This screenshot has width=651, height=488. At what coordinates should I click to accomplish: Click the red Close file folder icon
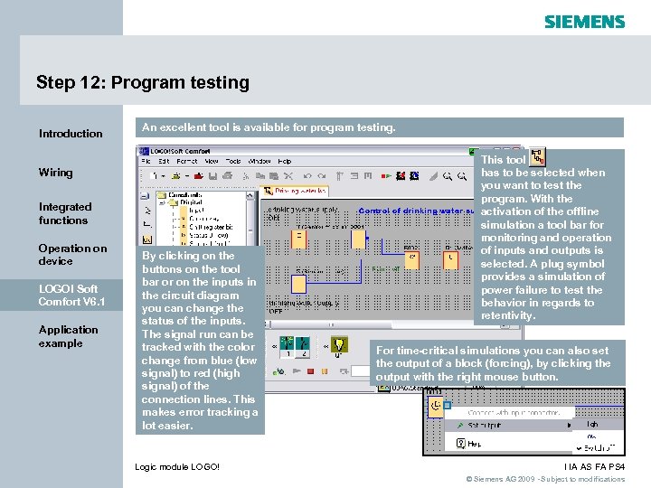199,176
